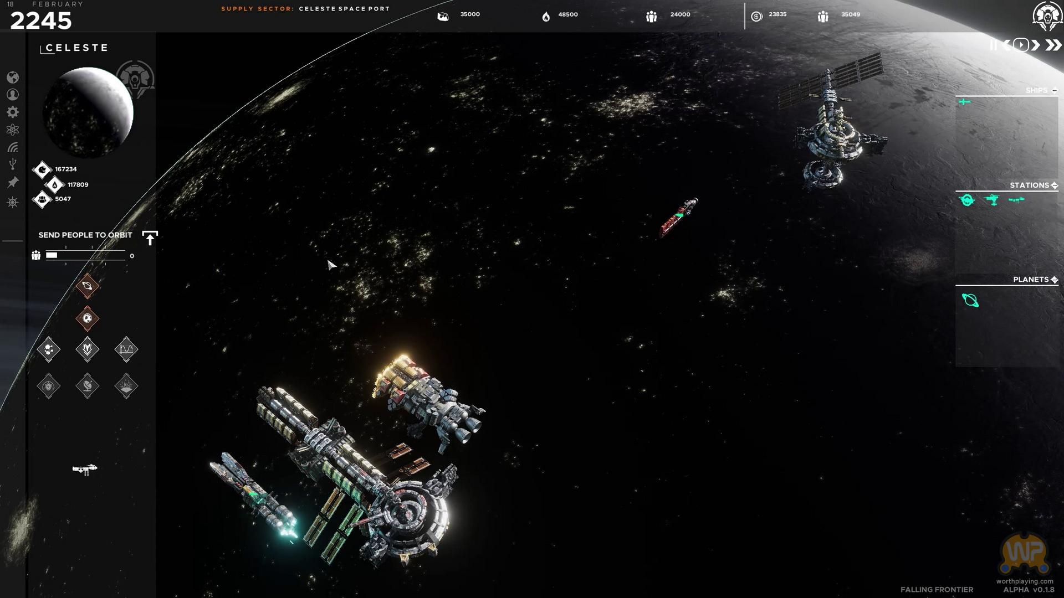Screen dimensions: 1064x598
Task: Open the settings gear sidebar icon
Action: 13,112
